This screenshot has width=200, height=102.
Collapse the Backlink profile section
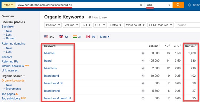[x=13, y=22]
